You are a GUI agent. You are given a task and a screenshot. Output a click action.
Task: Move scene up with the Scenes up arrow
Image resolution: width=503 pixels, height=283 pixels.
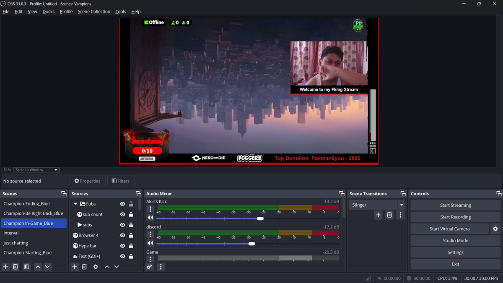38,267
